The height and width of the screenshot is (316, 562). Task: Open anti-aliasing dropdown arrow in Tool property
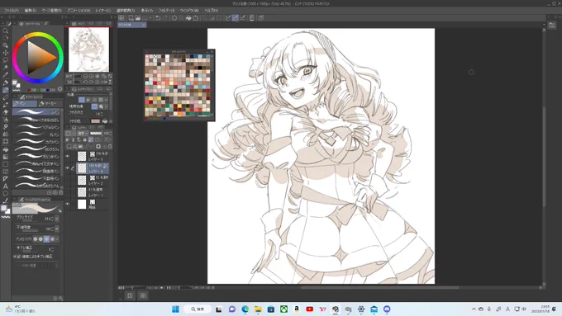click(x=57, y=238)
